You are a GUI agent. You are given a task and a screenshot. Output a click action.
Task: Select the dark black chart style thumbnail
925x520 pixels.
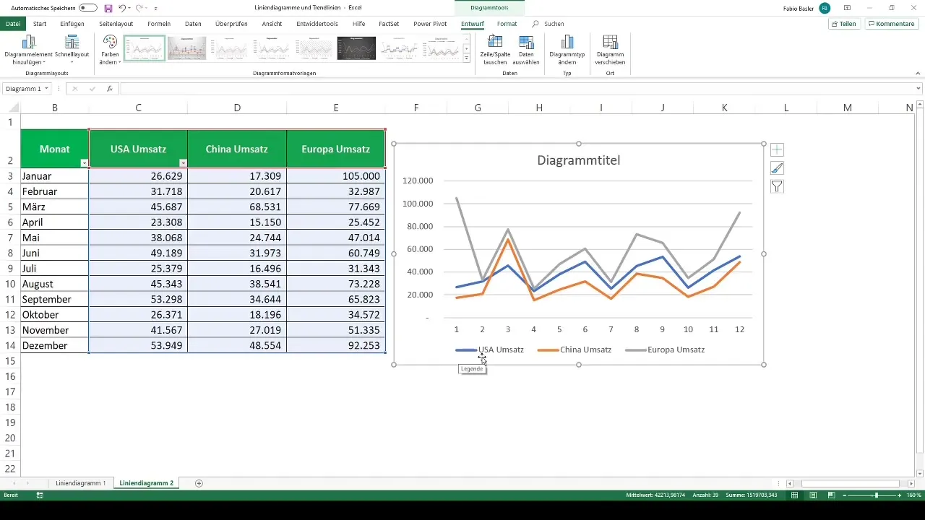356,48
